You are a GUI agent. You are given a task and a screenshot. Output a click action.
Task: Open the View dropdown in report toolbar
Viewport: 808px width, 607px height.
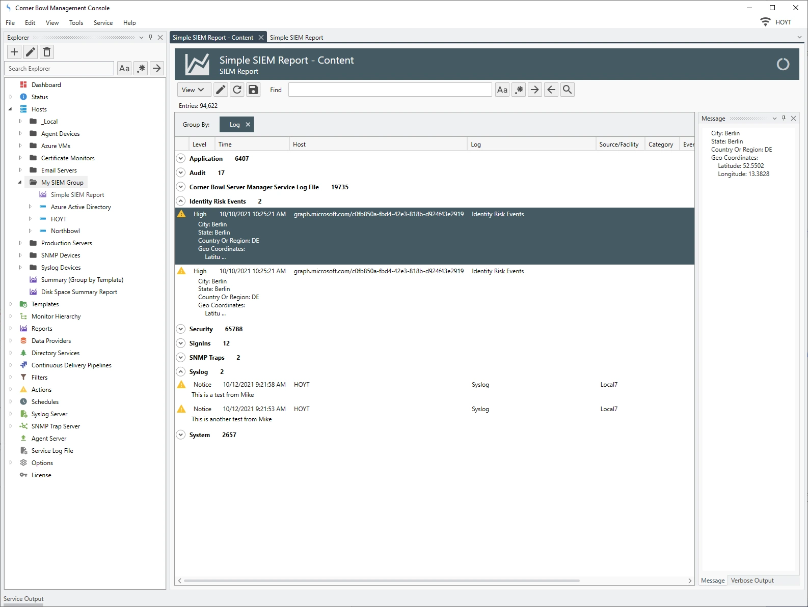pos(193,90)
